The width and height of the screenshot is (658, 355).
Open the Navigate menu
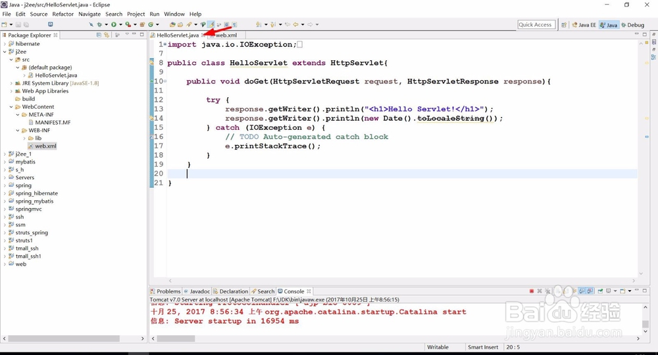89,14
